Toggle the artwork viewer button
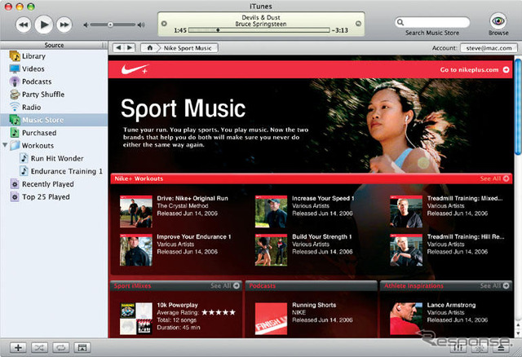The height and width of the screenshot is (357, 522). 82,348
